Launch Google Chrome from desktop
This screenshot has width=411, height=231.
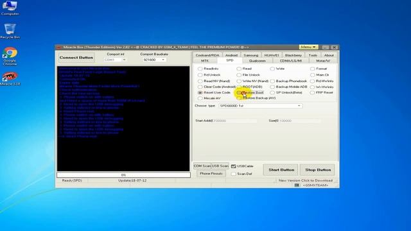pyautogui.click(x=10, y=56)
